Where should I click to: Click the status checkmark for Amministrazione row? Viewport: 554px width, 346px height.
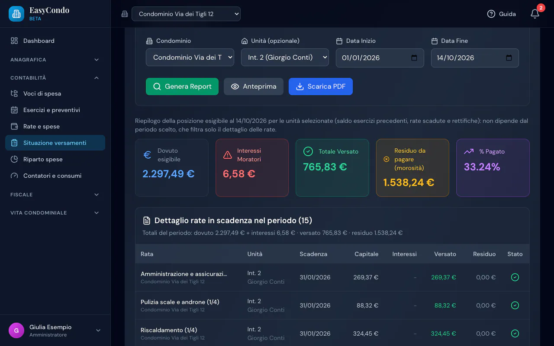click(515, 277)
